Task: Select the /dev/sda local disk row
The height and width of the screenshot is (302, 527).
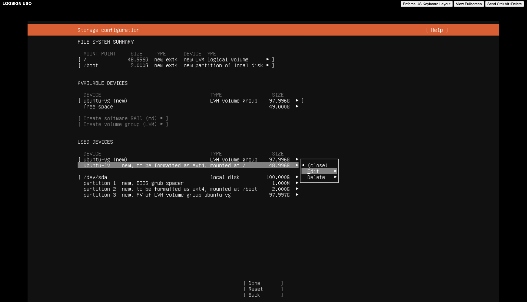Action: pyautogui.click(x=188, y=177)
